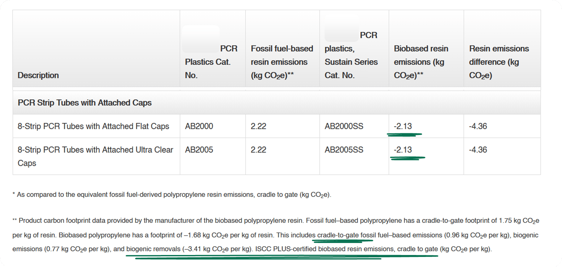The width and height of the screenshot is (562, 267).
Task: Select the Attached Flat Caps description cell
Action: coord(93,126)
